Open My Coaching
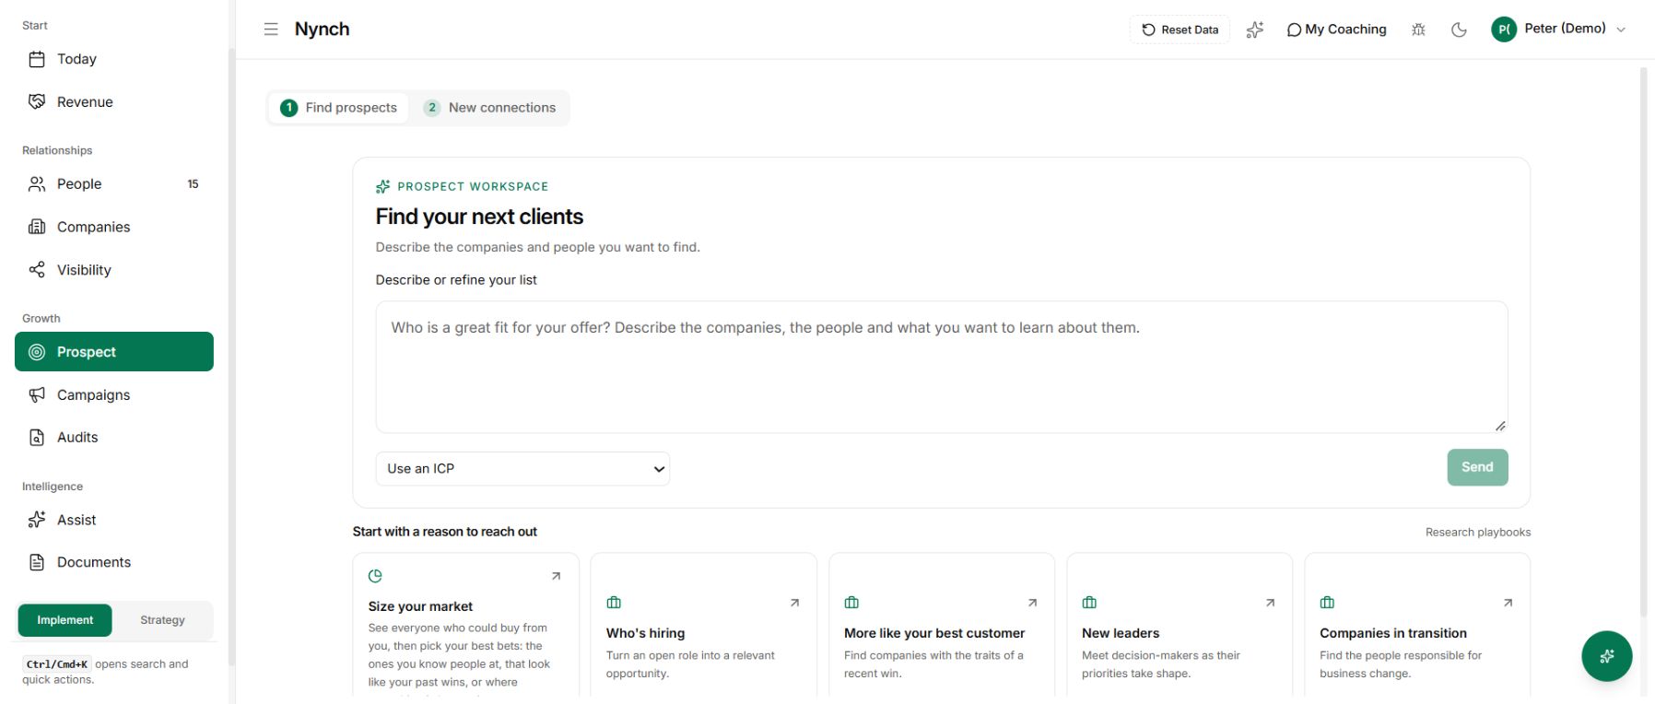This screenshot has height=704, width=1655. [1336, 29]
